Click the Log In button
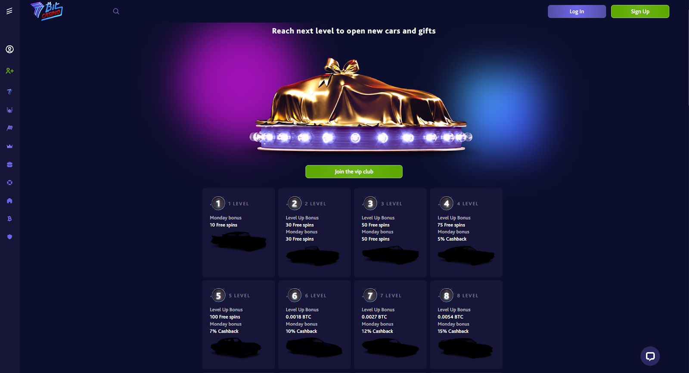This screenshot has width=689, height=373. point(577,12)
